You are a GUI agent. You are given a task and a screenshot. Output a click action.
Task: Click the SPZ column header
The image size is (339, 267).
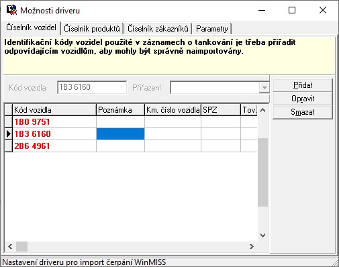[x=221, y=110]
